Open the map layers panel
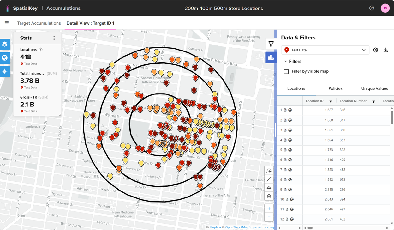394x230 pixels. coord(5,44)
